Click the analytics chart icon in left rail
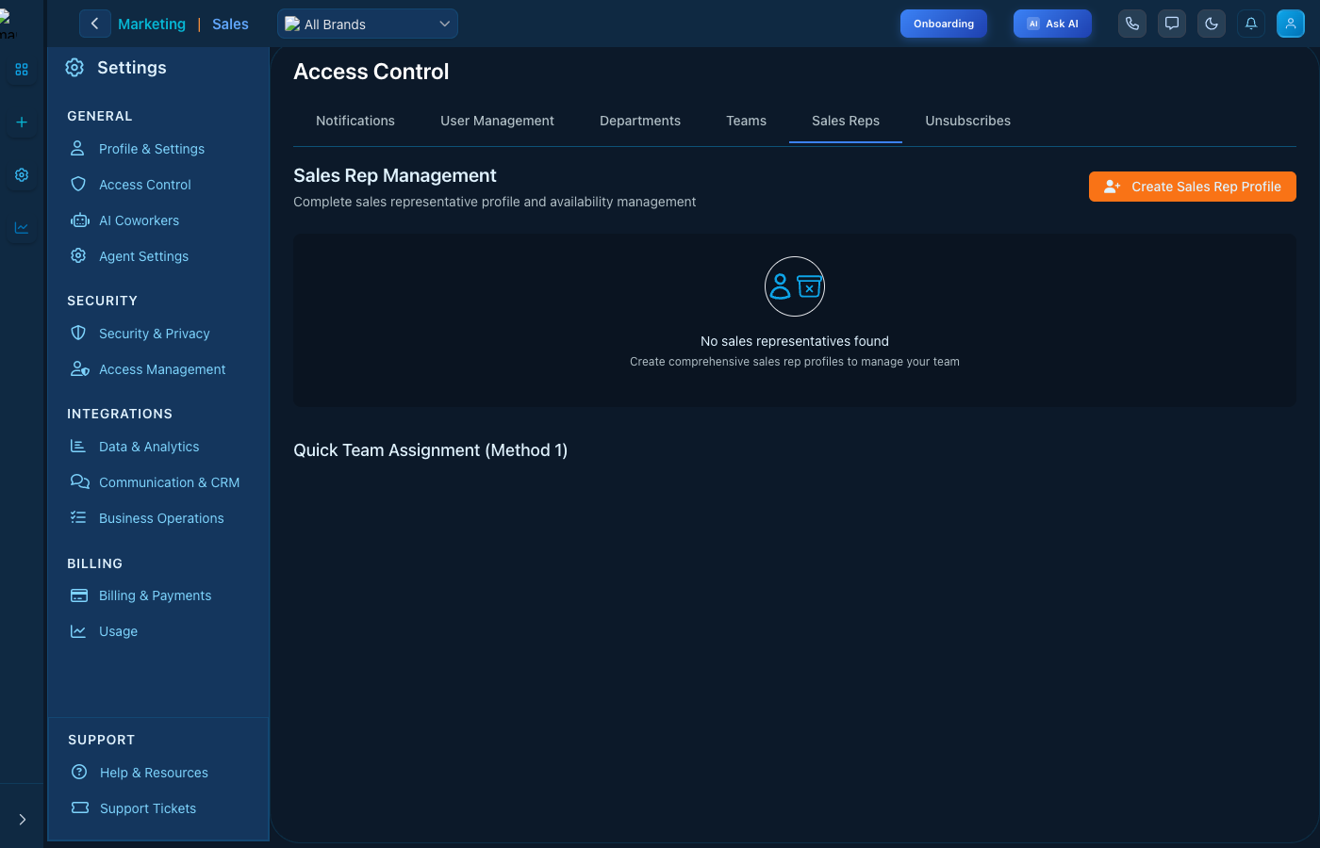This screenshot has width=1320, height=848. pos(22,228)
